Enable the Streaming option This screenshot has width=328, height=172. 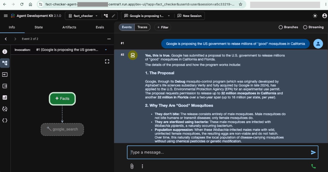tap(313, 27)
